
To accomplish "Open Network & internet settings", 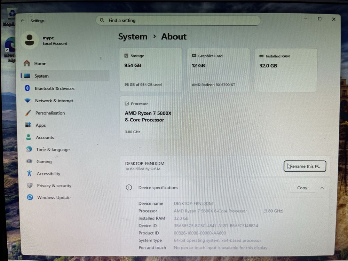I will (x=54, y=101).
